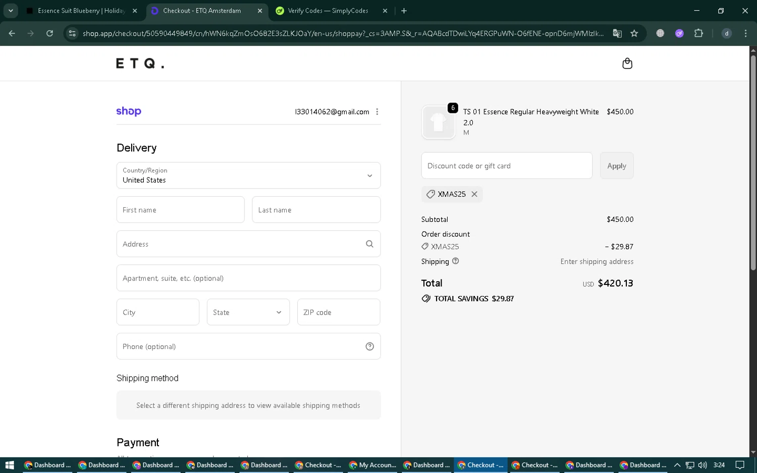The height and width of the screenshot is (473, 757).
Task: Click the shipping info question mark icon
Action: tap(456, 261)
